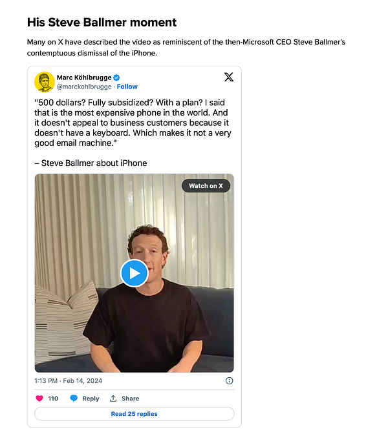This screenshot has height=434, width=388.
Task: Click the Reply label text
Action: coord(91,398)
